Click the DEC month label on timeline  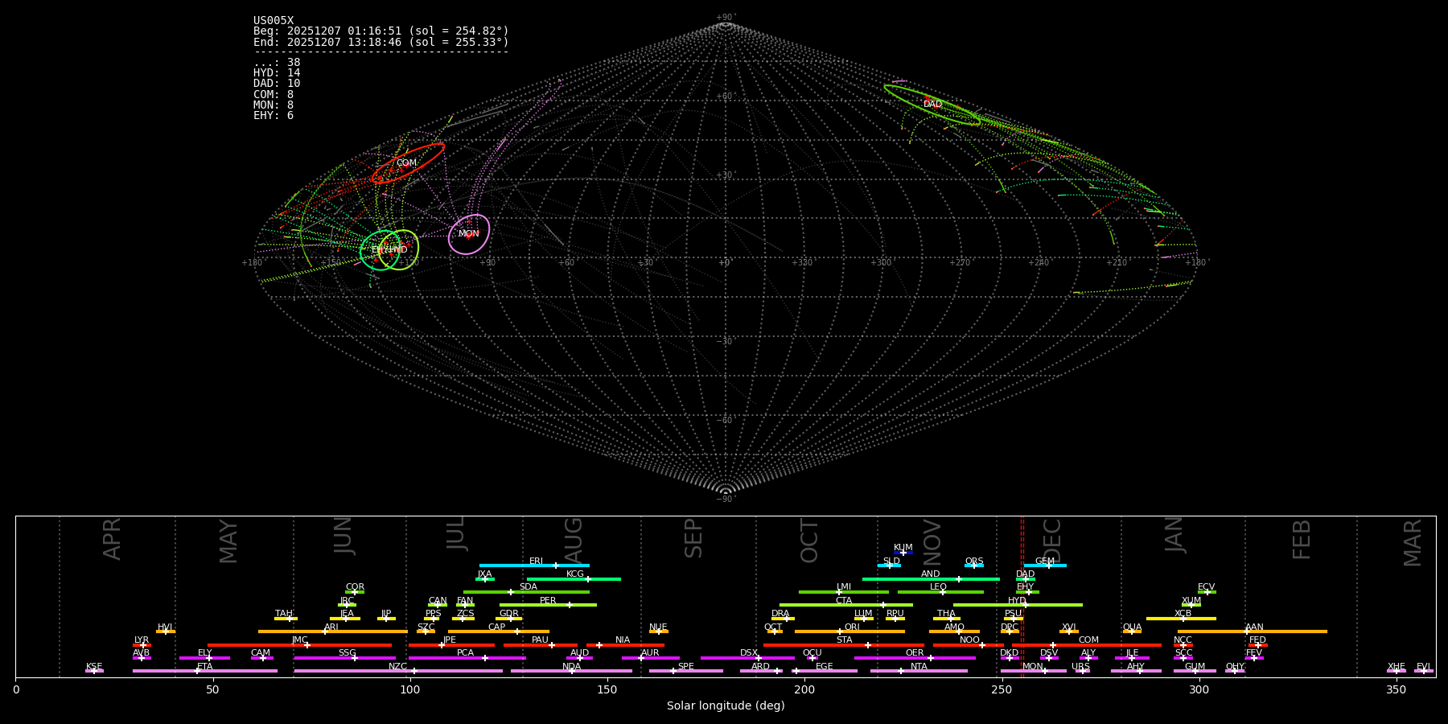coord(1052,541)
